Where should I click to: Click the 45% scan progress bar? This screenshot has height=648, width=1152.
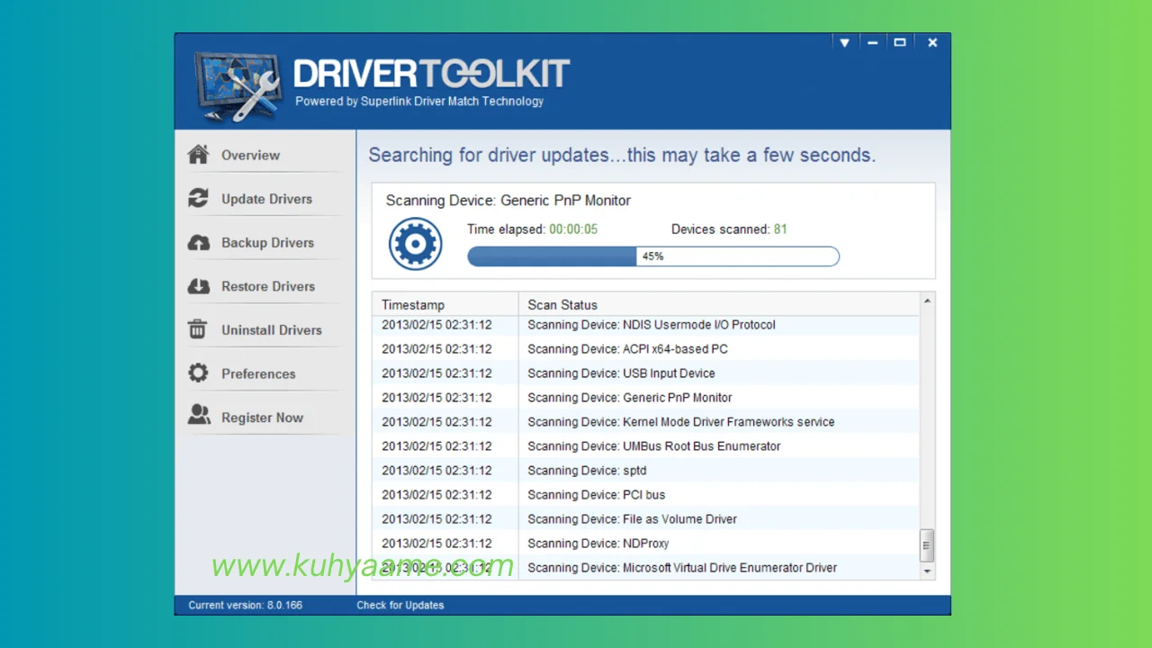pos(653,256)
